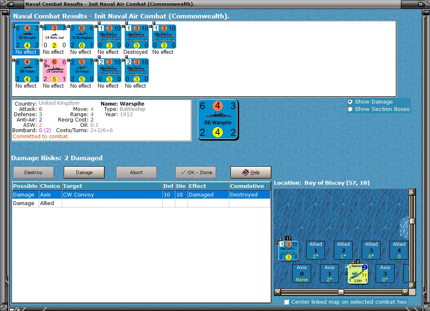Click the Axis 3 section box
The width and height of the screenshot is (430, 311).
[x=385, y=274]
